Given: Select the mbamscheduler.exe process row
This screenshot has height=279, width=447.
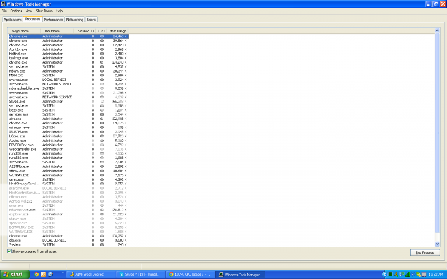Looking at the screenshot, I should coord(68,88).
